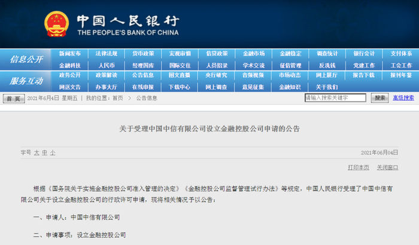Click the announcement title about 中国中信有限公司

pyautogui.click(x=209, y=129)
